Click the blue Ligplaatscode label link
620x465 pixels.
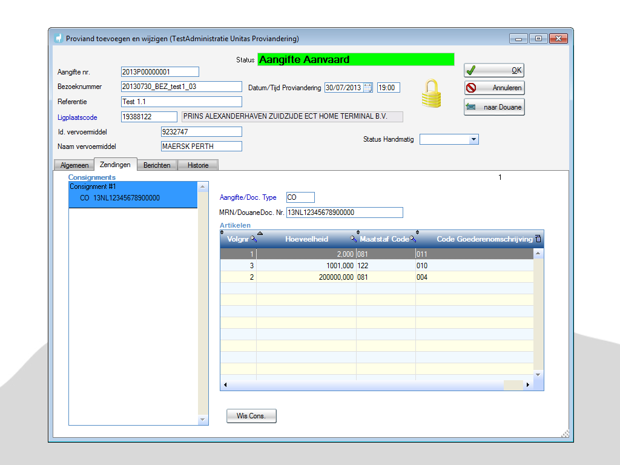[x=77, y=117]
